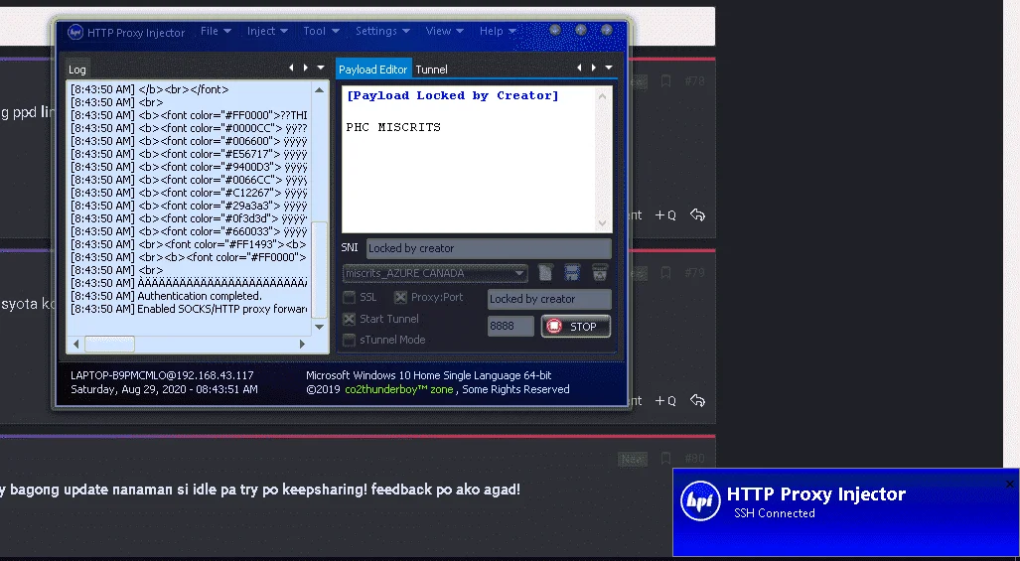Click the SNI field showing Locked by creator
This screenshot has width=1020, height=561.
pyautogui.click(x=489, y=248)
